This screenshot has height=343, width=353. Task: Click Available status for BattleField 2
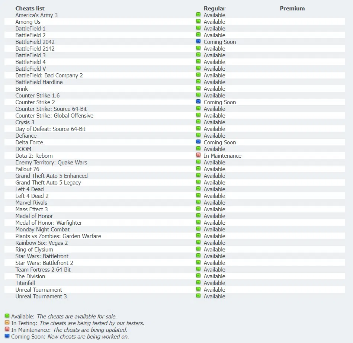point(214,35)
